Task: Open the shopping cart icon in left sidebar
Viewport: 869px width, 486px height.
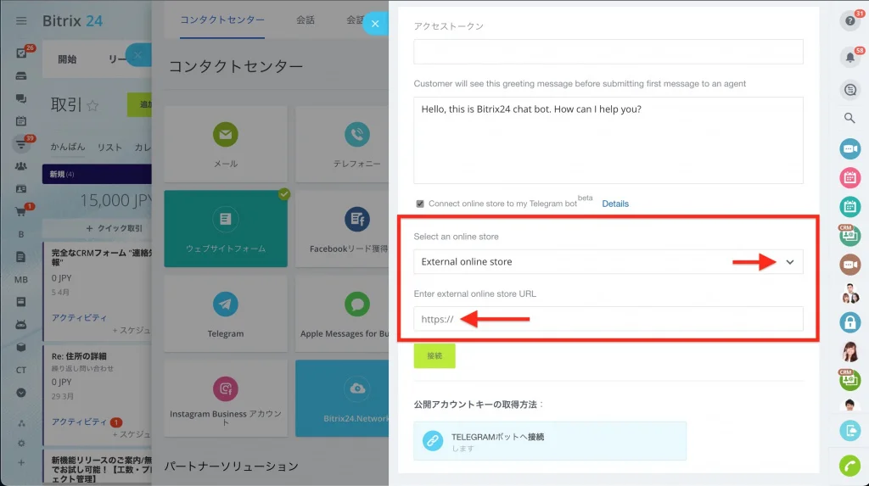Action: pos(21,212)
